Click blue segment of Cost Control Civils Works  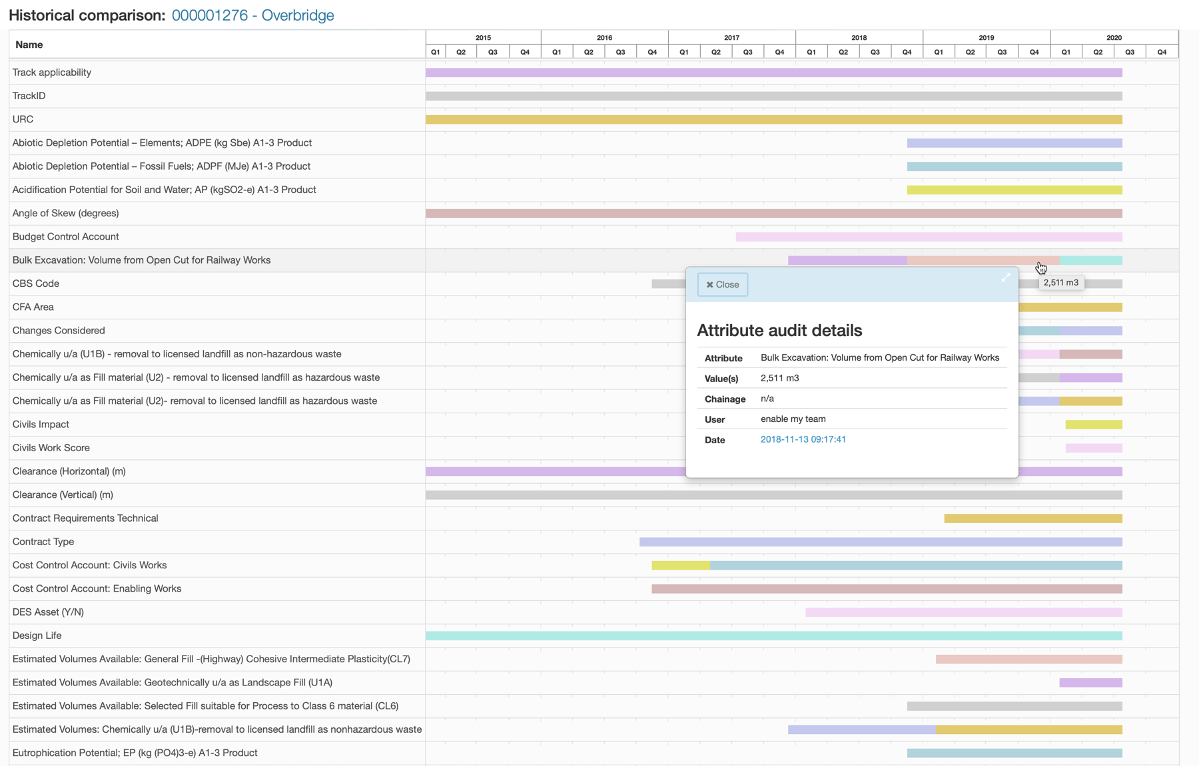pyautogui.click(x=916, y=566)
